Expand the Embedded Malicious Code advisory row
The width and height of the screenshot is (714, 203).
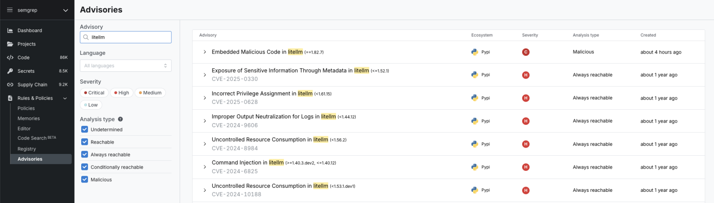205,52
